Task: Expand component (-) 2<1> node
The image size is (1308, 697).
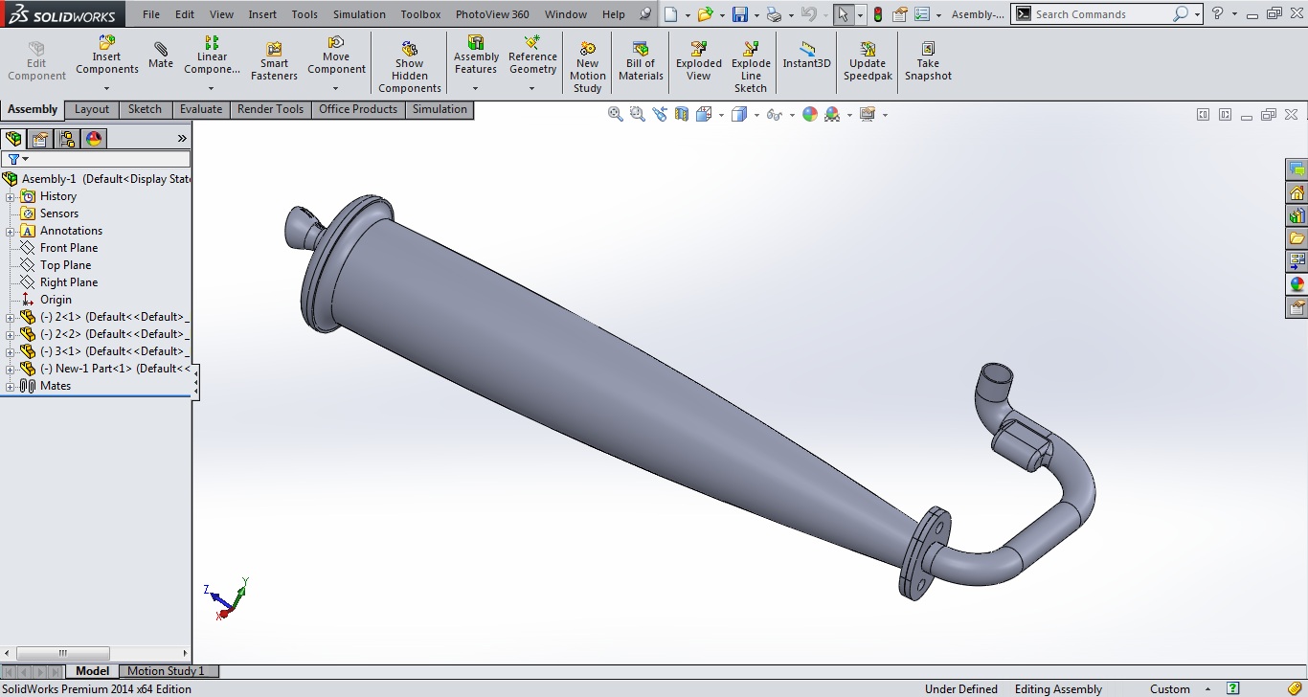Action: coord(10,317)
